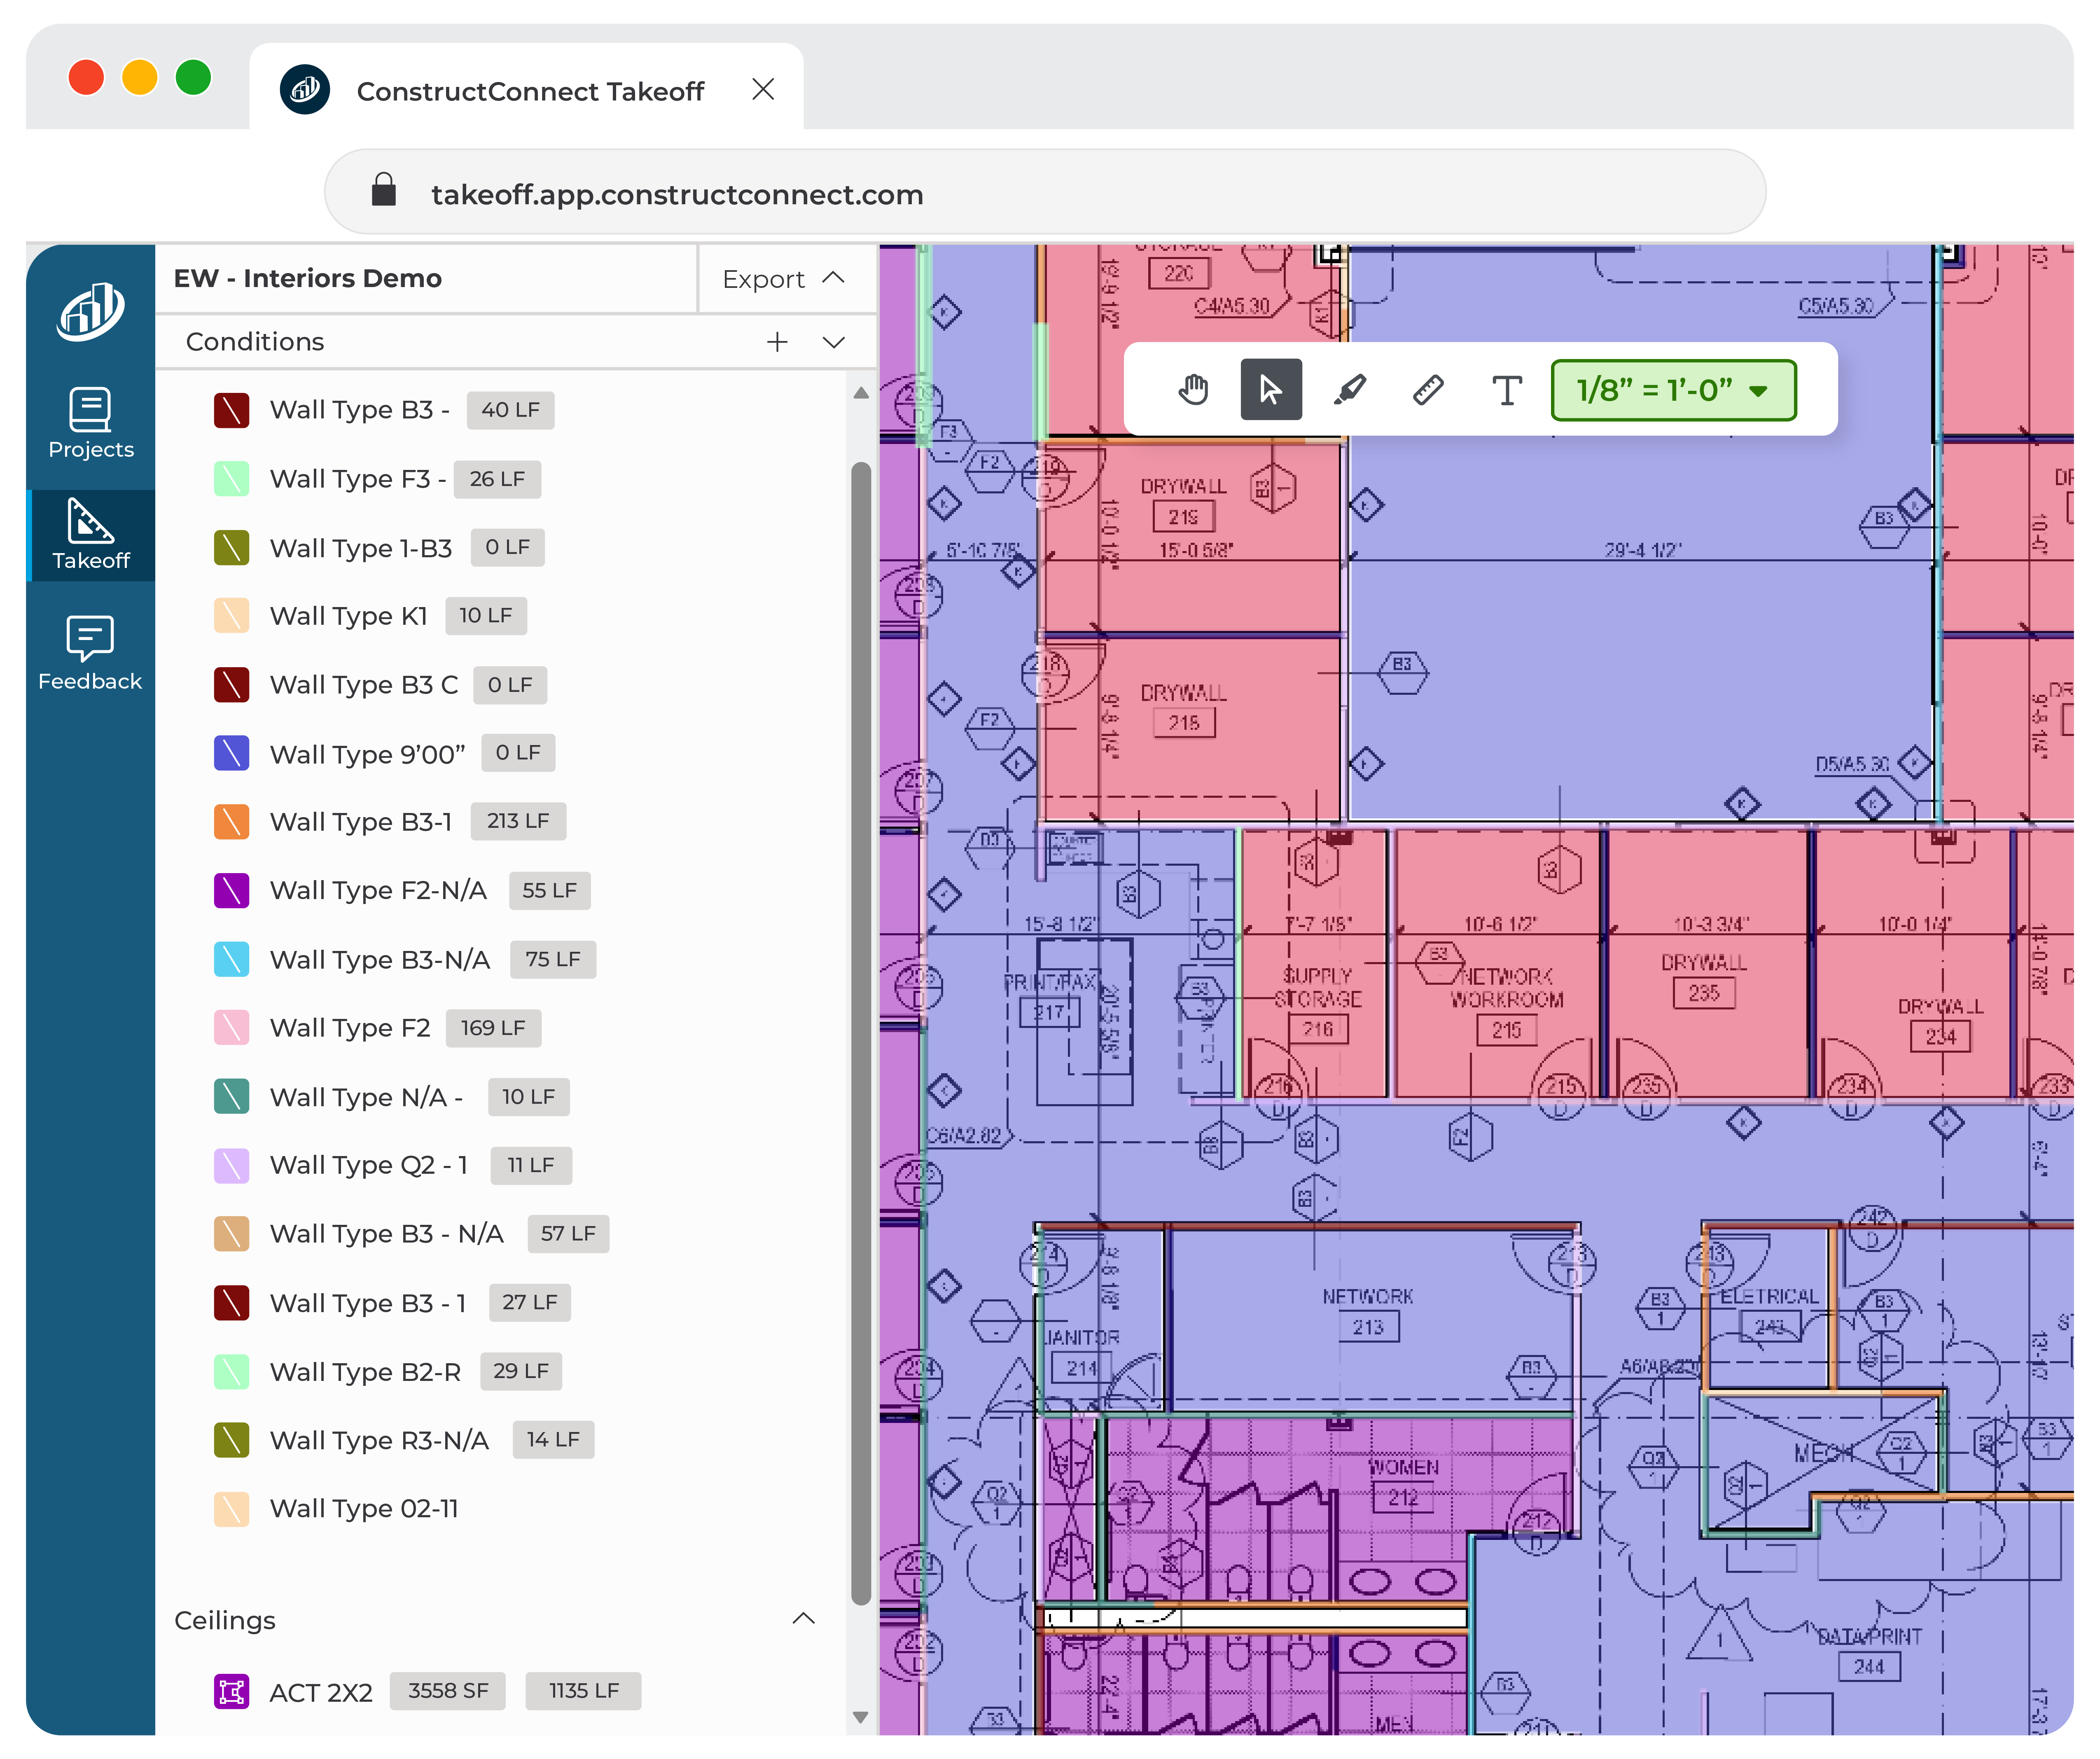Switch to the Takeoff section

[x=90, y=535]
